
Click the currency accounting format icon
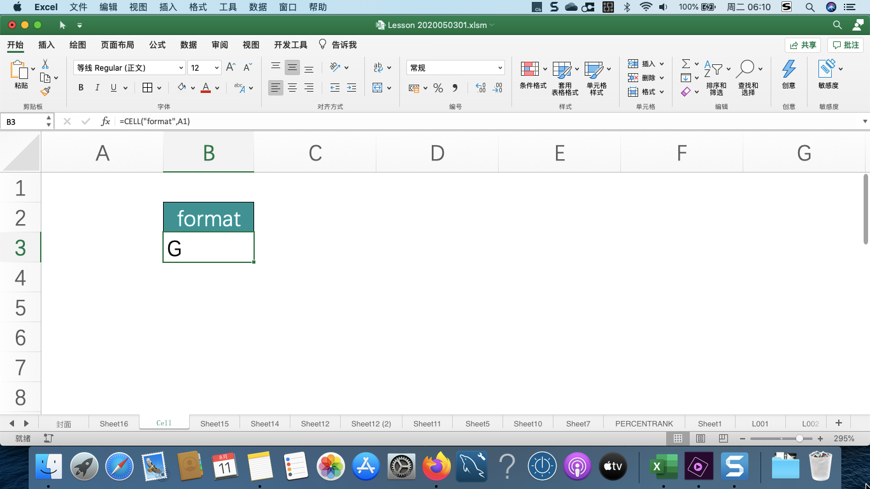tap(414, 88)
